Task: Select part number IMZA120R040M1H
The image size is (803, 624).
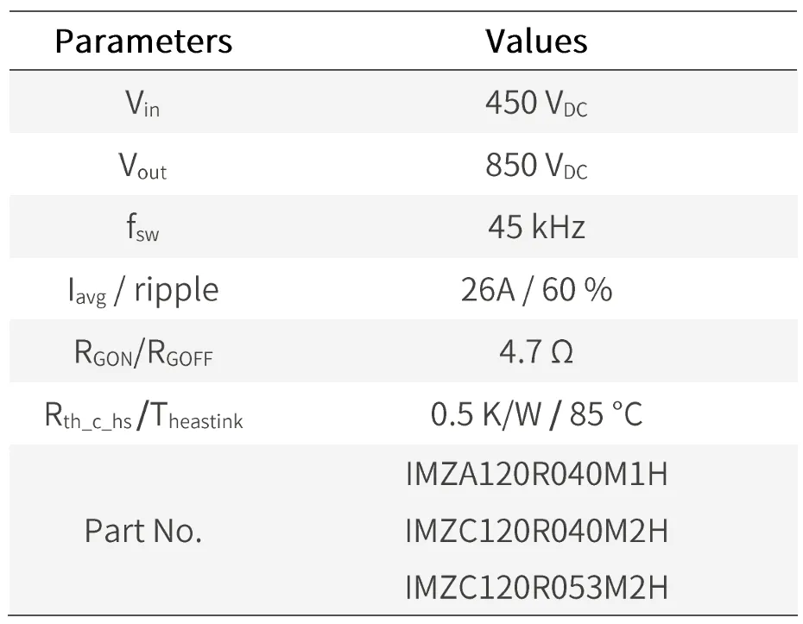Action: [x=536, y=474]
